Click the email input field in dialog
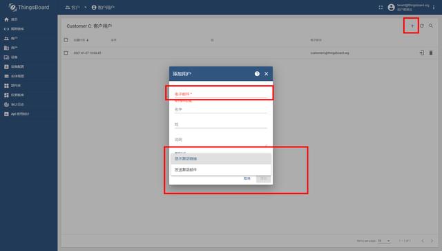Screen dimensions: 442x251 pos(221,94)
